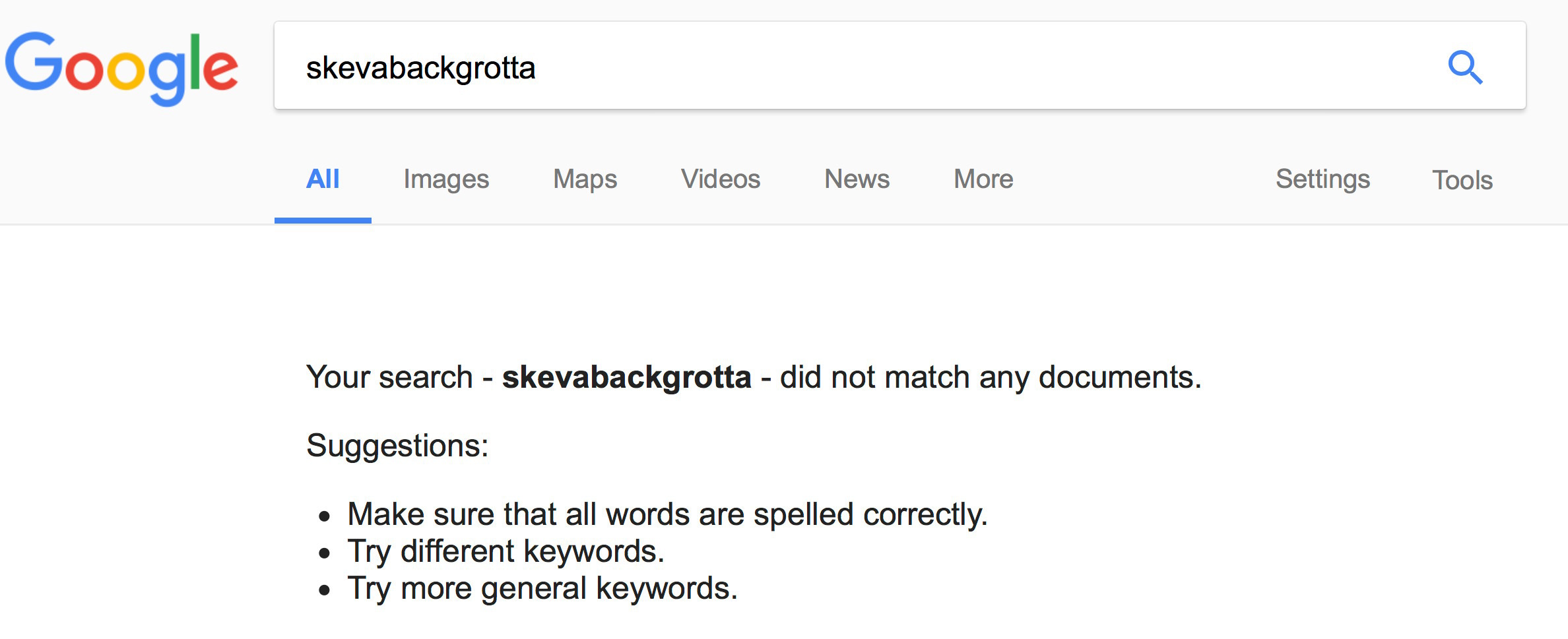This screenshot has height=639, width=1568.
Task: Click the Tools button
Action: tap(1462, 180)
